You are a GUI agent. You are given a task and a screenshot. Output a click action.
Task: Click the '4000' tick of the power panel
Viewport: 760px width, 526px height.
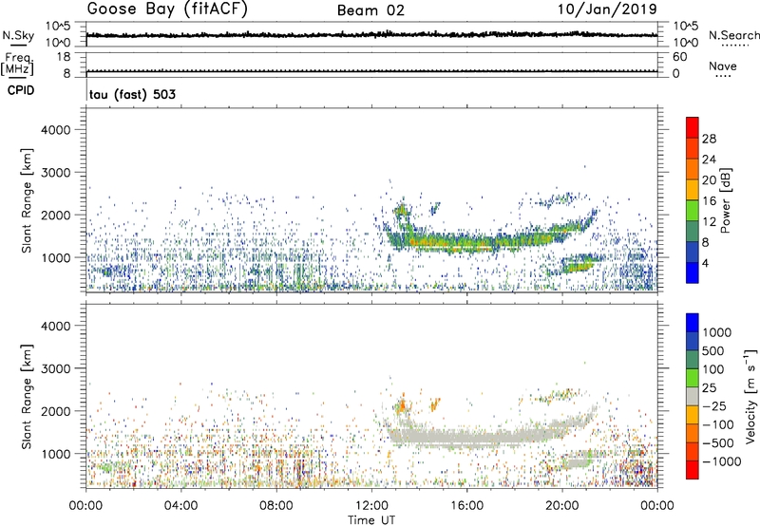56,130
